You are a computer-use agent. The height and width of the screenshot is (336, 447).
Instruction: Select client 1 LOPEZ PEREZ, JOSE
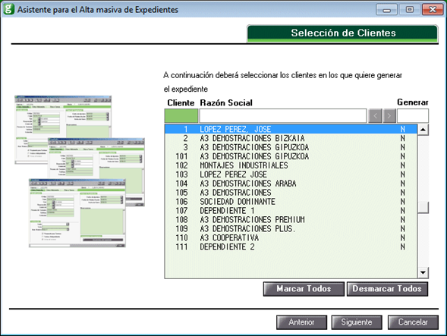[x=291, y=129]
